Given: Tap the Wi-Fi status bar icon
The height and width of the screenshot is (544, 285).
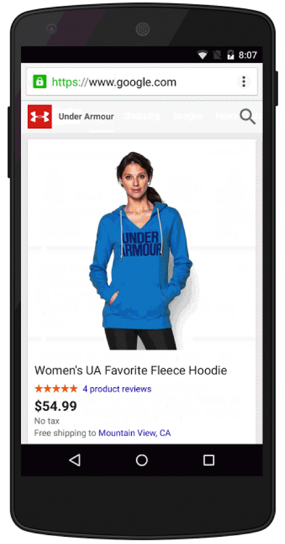Looking at the screenshot, I should (x=202, y=55).
